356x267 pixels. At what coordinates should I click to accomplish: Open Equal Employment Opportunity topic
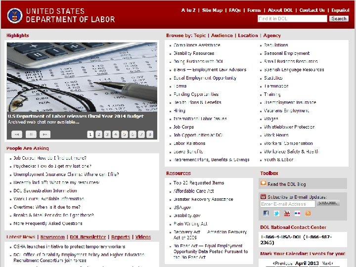pyautogui.click(x=205, y=78)
